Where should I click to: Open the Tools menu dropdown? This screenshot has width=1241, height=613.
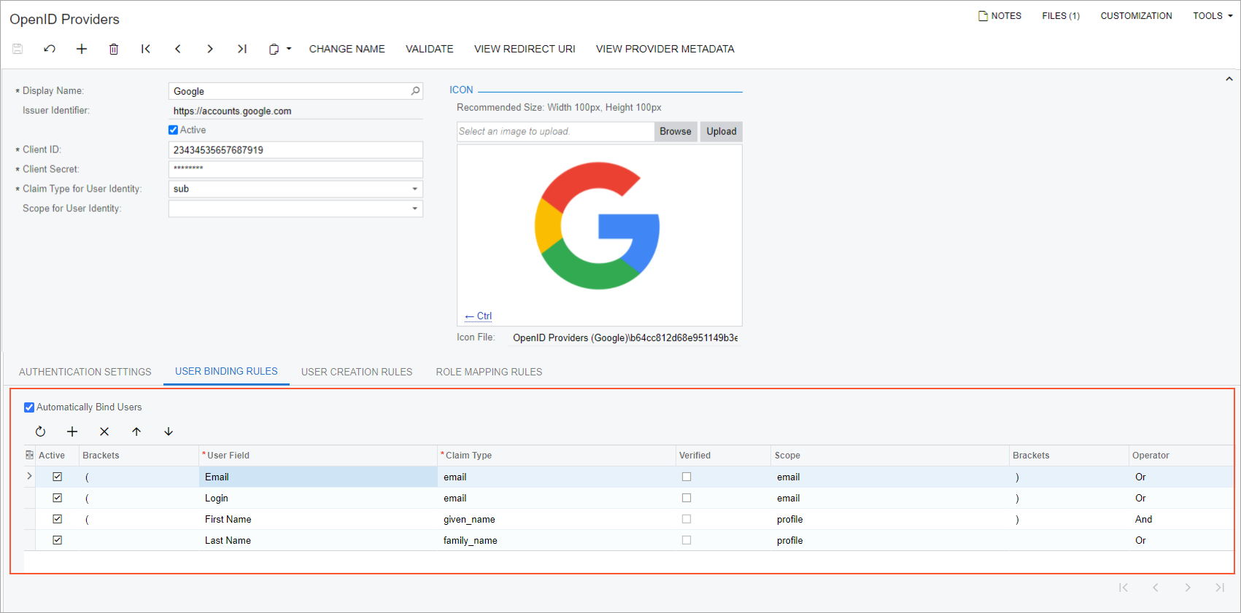pos(1212,15)
